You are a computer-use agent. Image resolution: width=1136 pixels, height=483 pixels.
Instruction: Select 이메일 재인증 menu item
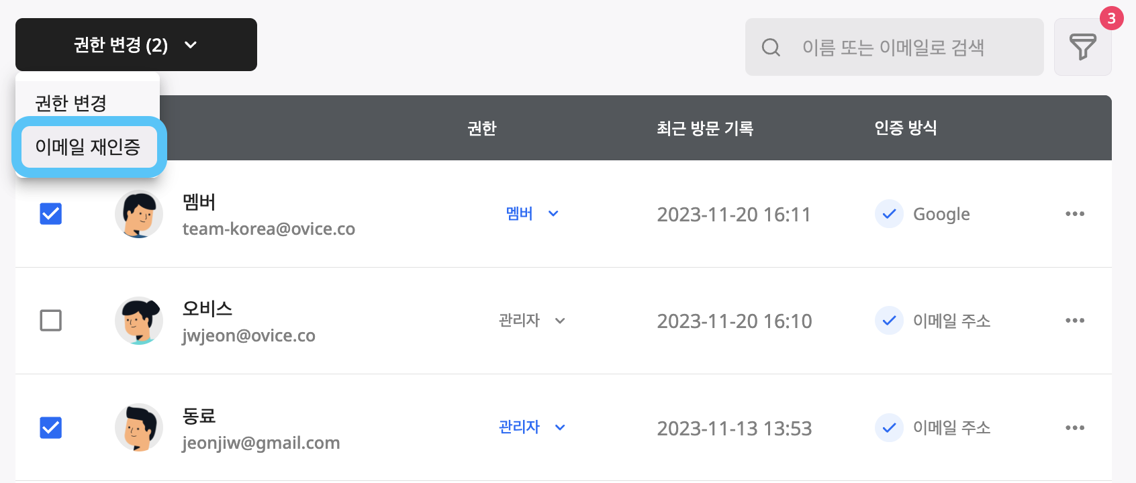[89, 147]
